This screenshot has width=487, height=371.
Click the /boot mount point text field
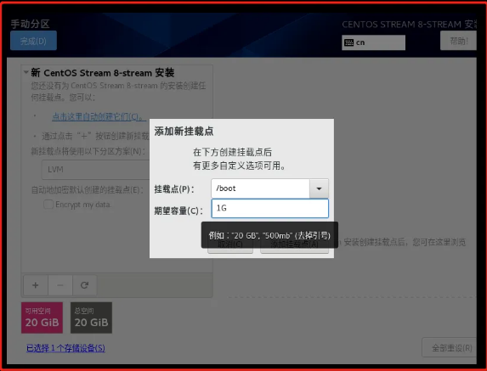coord(260,188)
